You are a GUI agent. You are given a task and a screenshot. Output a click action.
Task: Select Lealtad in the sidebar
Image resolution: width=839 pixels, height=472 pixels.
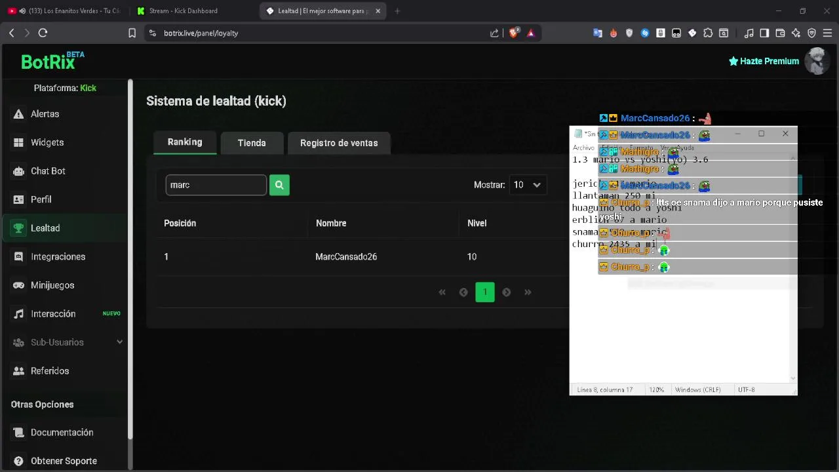(x=64, y=228)
